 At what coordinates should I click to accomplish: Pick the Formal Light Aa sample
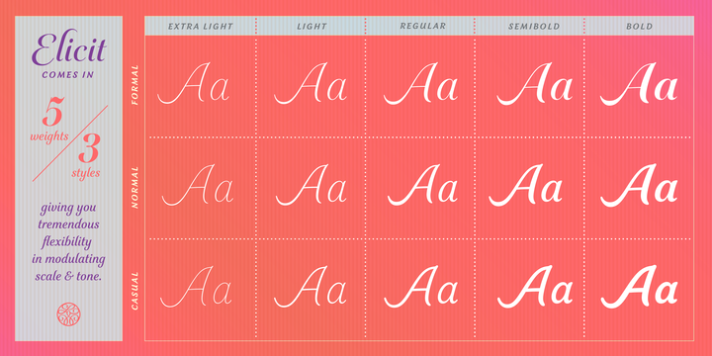(x=311, y=83)
